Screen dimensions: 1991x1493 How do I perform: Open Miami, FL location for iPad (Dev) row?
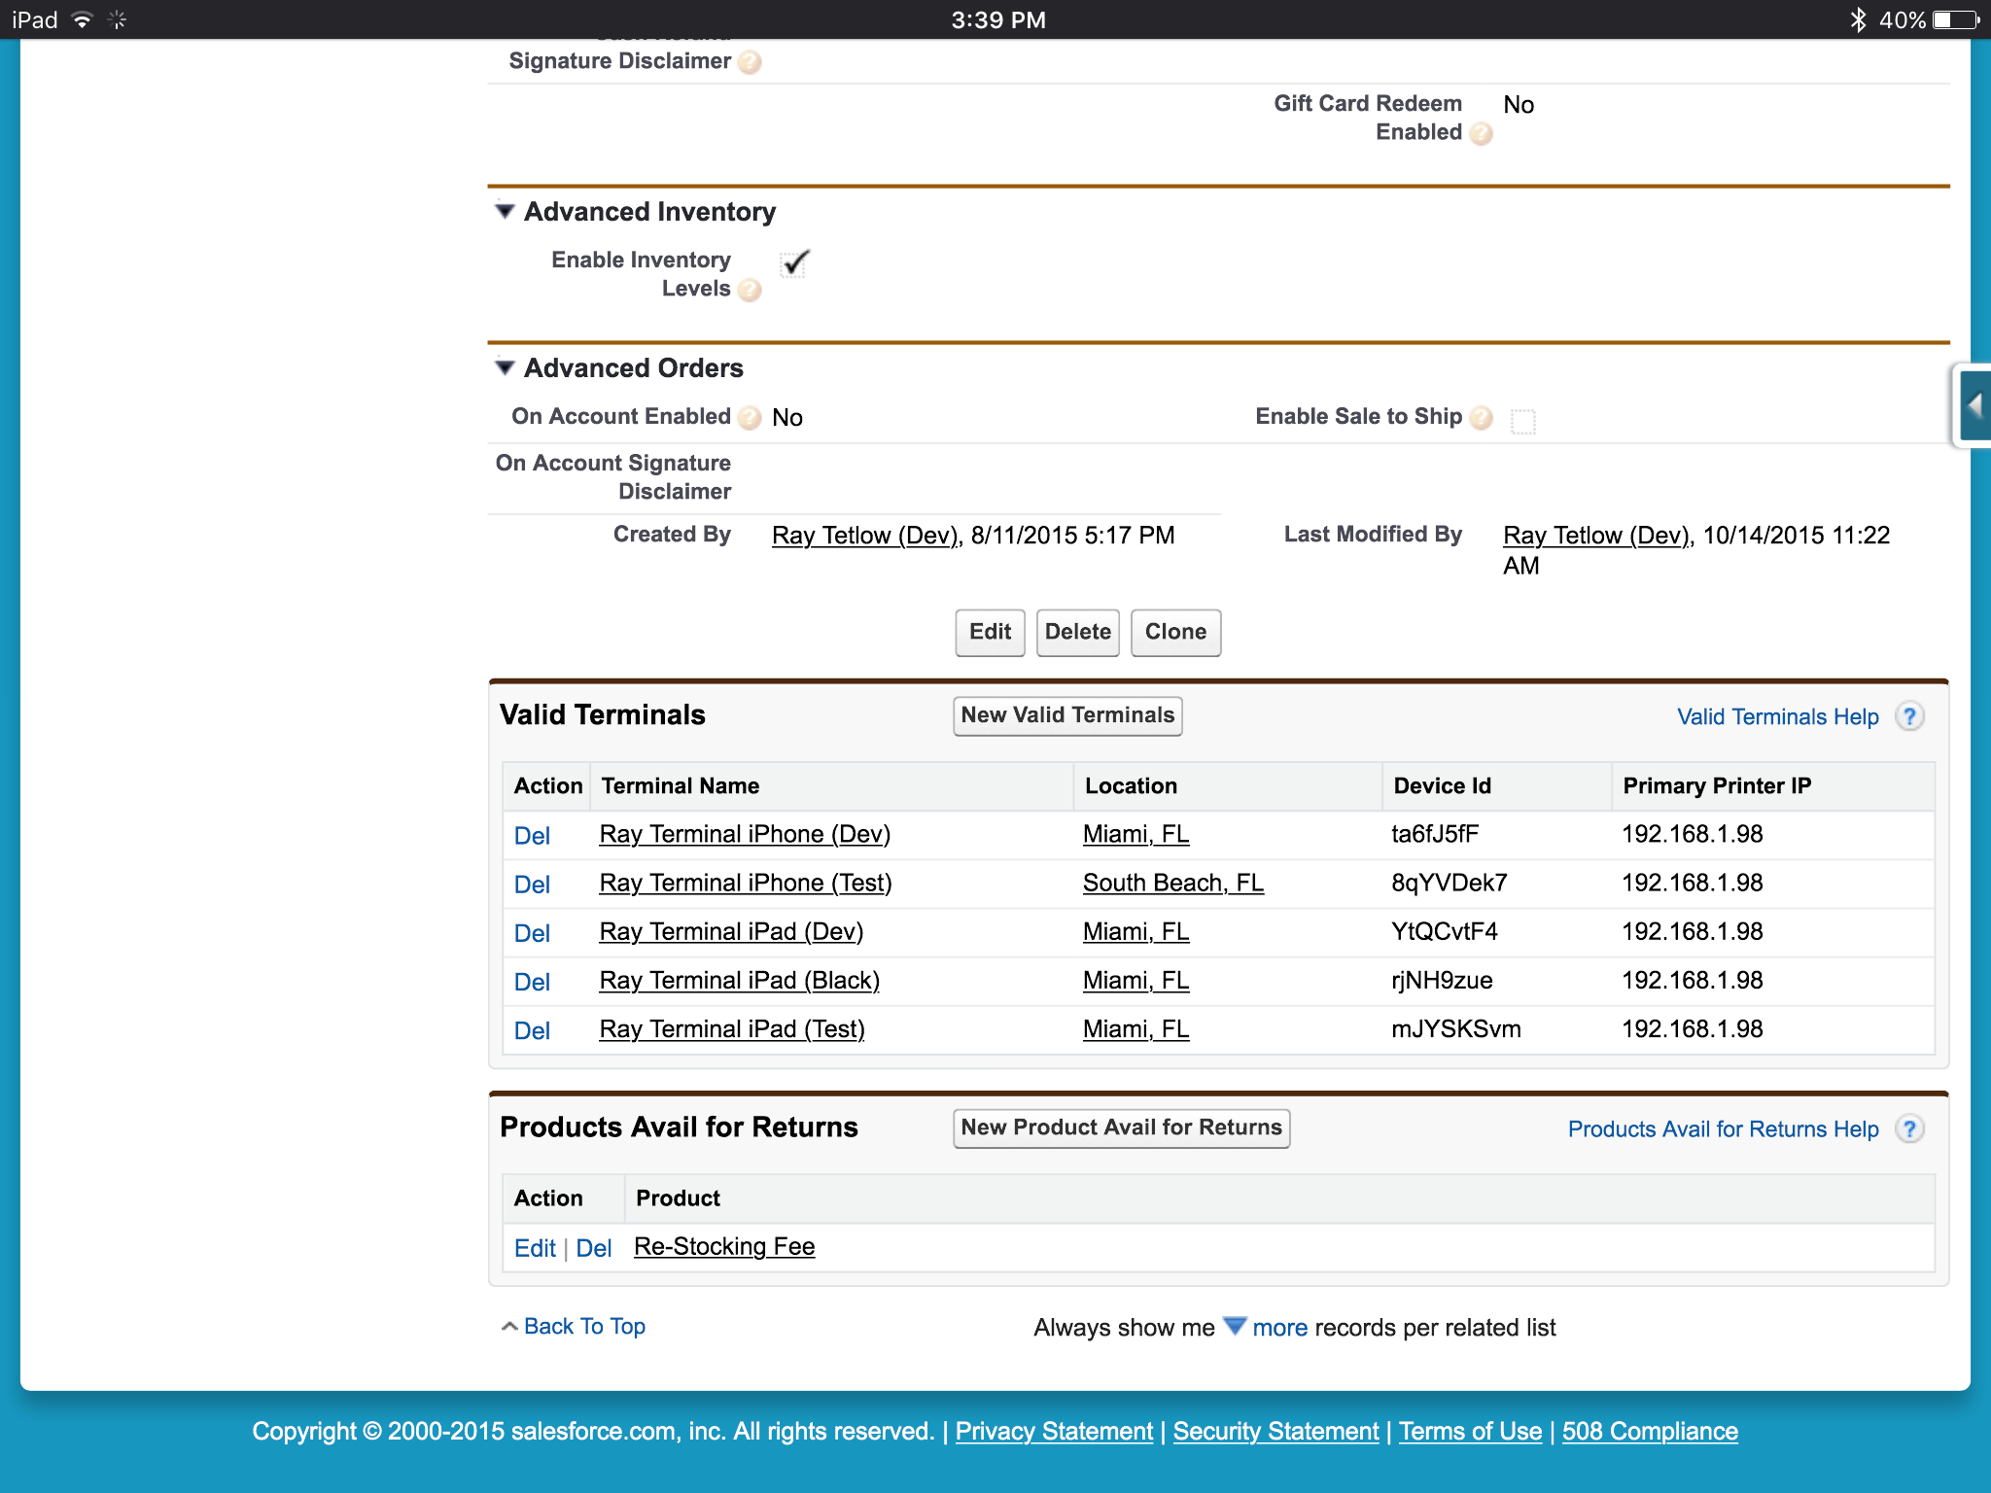[1135, 932]
